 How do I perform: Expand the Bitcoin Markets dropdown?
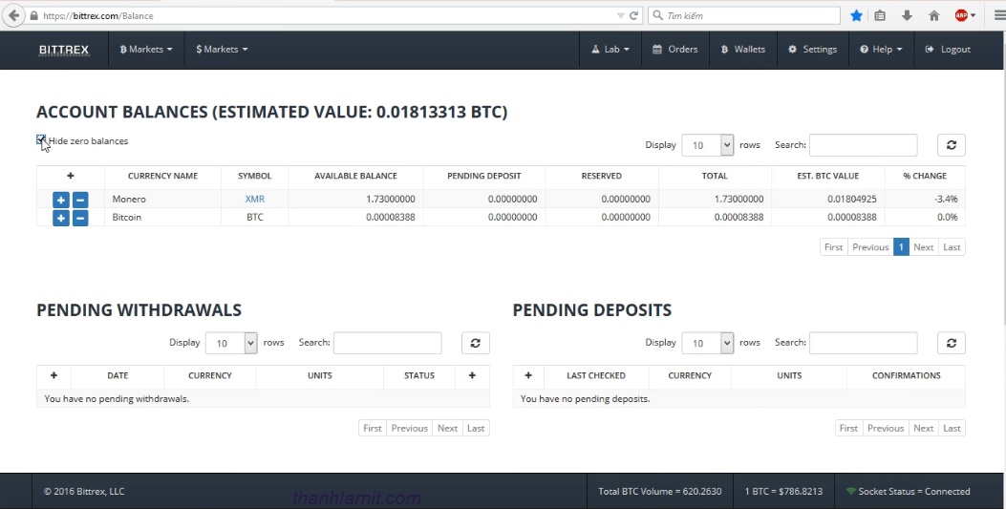pos(145,50)
